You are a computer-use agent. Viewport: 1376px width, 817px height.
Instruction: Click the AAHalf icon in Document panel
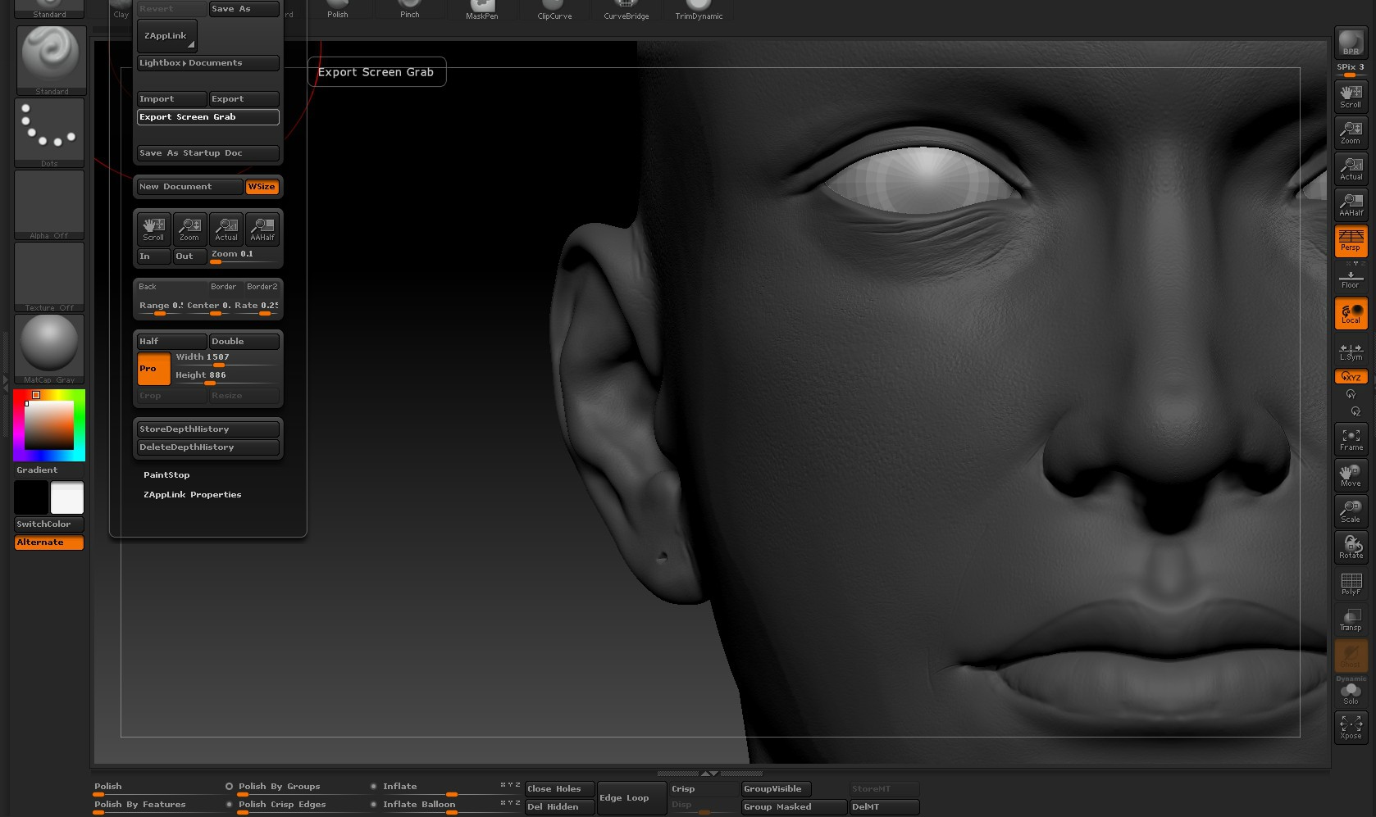click(x=262, y=229)
